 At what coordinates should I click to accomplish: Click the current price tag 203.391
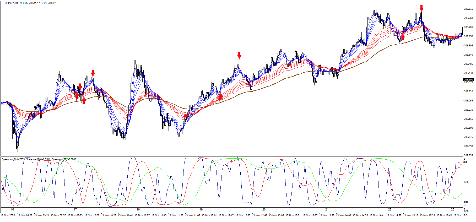pos(468,79)
